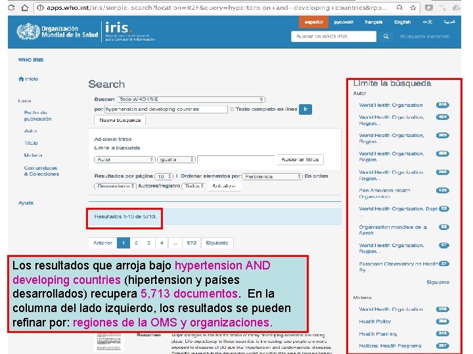Screen dimensions: 473x354
Task: Browse by Autor in sidebar
Action: tap(30, 131)
